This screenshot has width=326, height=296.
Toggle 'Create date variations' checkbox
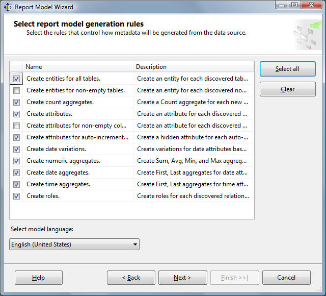tap(17, 149)
